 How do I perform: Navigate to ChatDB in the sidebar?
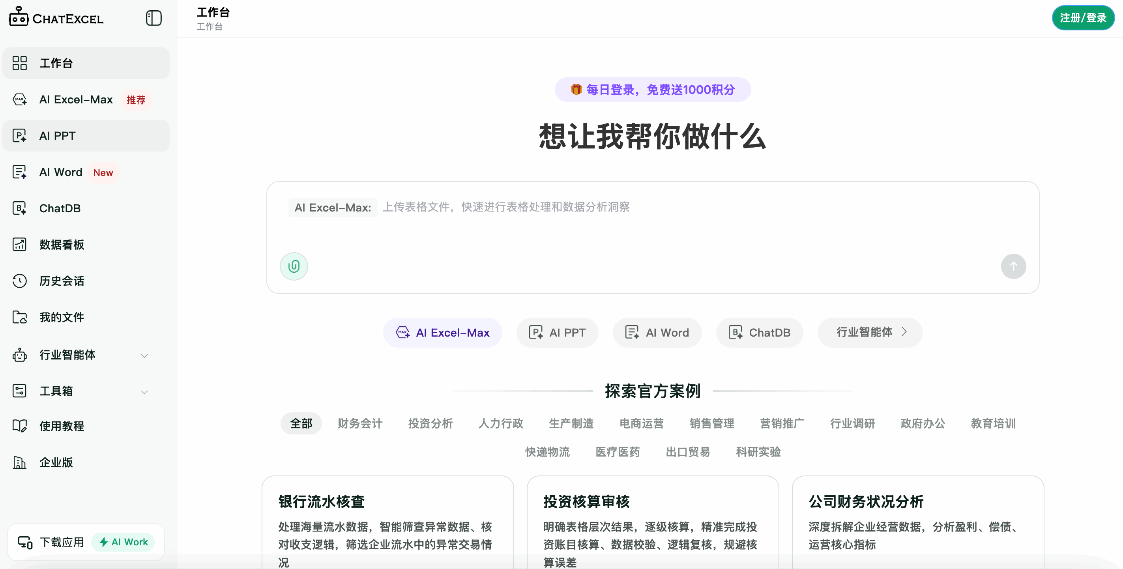[x=86, y=208]
